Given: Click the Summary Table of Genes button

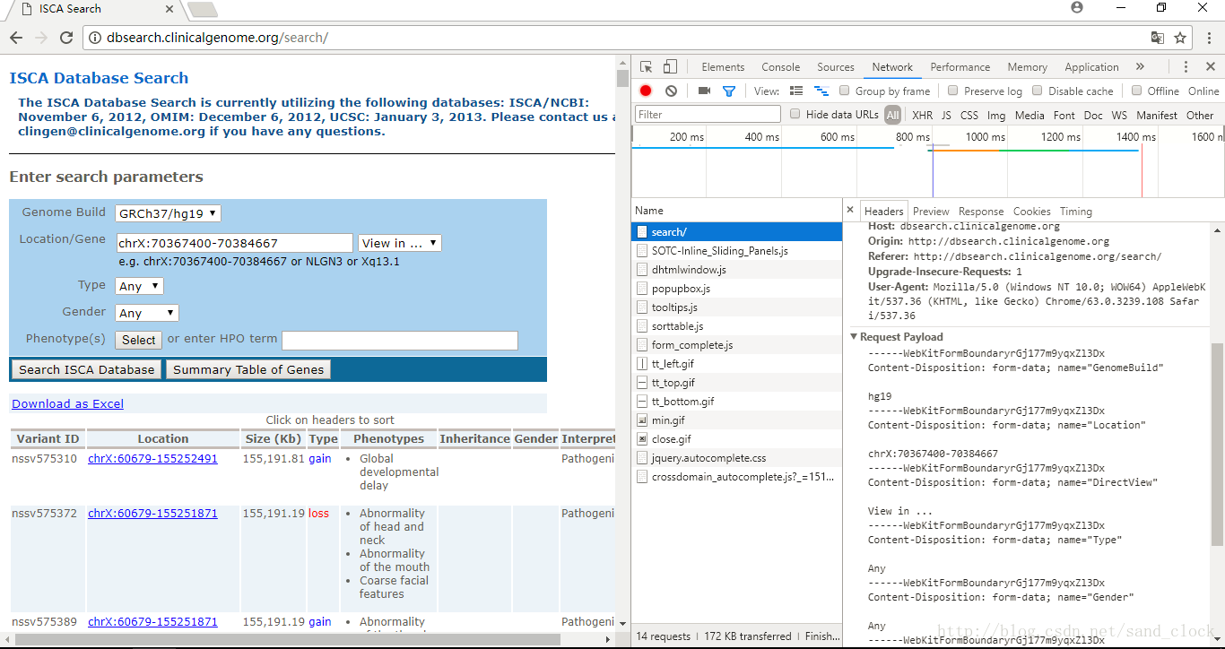Looking at the screenshot, I should (248, 369).
